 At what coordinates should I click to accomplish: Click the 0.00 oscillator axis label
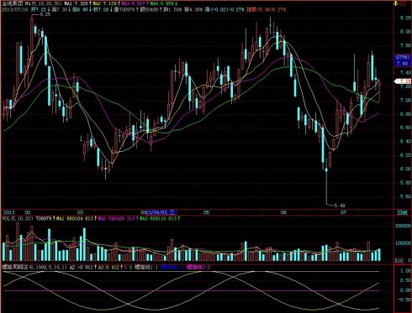tap(405, 290)
